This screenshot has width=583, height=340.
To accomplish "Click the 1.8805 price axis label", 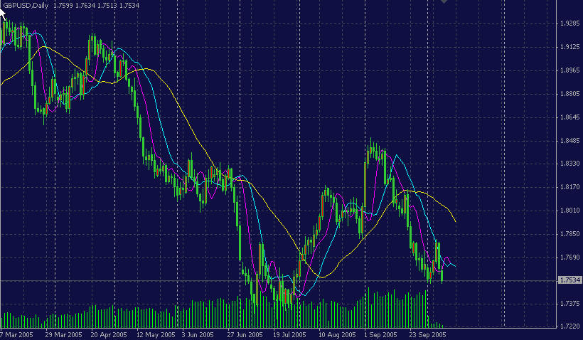I will (x=570, y=94).
